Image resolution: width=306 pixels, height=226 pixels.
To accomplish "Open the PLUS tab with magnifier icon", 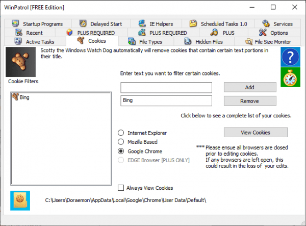I will (x=224, y=33).
